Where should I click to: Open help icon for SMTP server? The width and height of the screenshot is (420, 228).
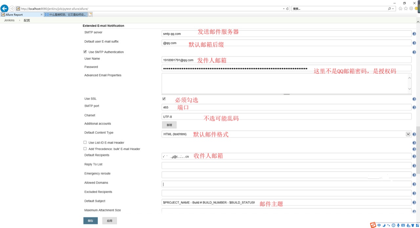pyautogui.click(x=414, y=34)
